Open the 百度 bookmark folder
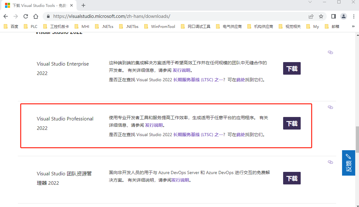 coord(11,27)
